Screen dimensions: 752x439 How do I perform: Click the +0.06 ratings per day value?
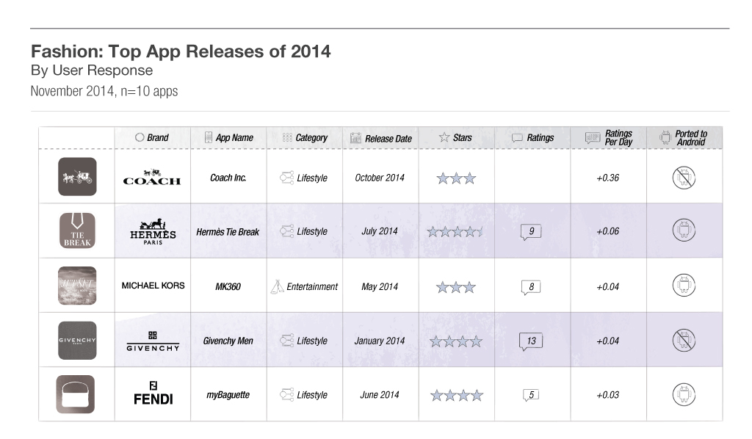608,231
